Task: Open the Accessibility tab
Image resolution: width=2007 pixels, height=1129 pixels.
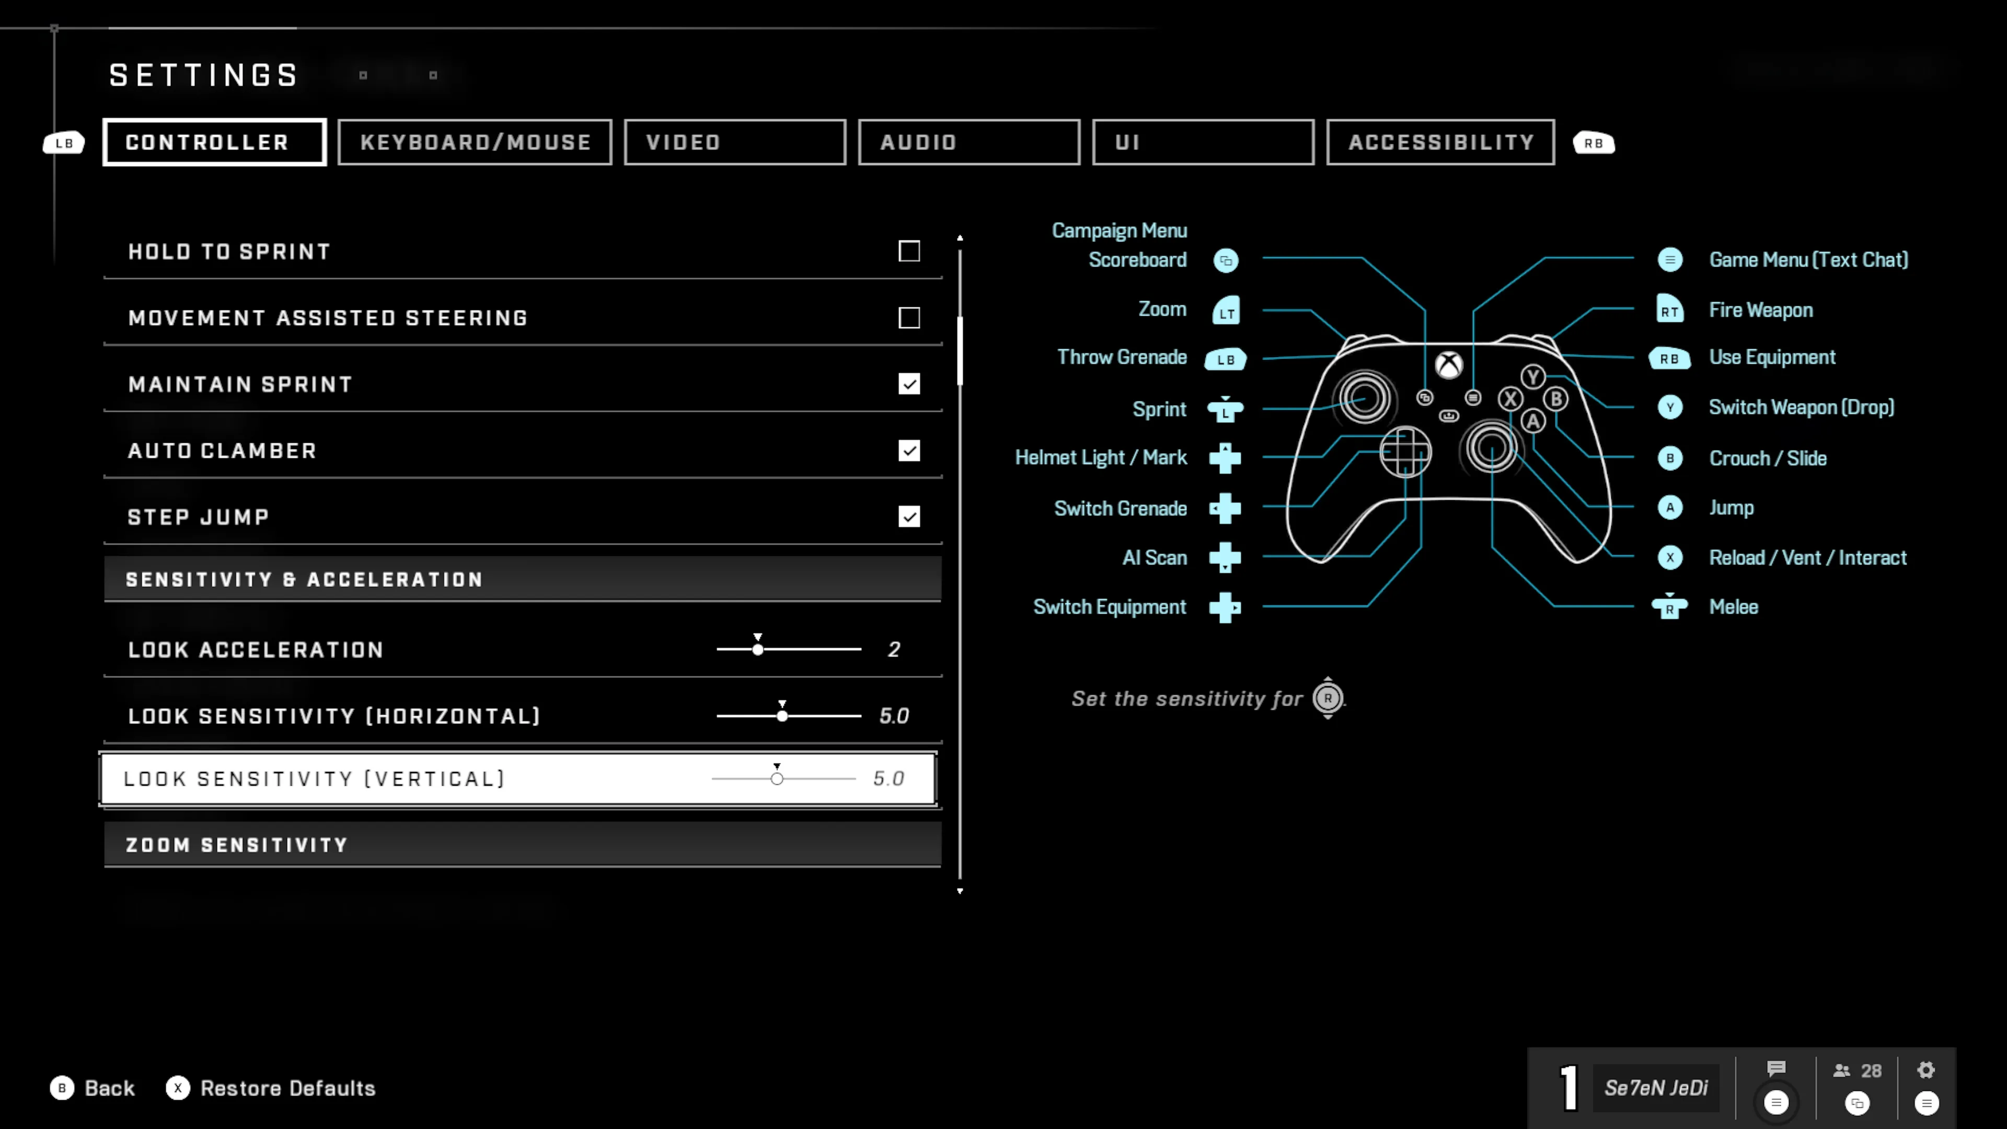Action: click(x=1440, y=143)
